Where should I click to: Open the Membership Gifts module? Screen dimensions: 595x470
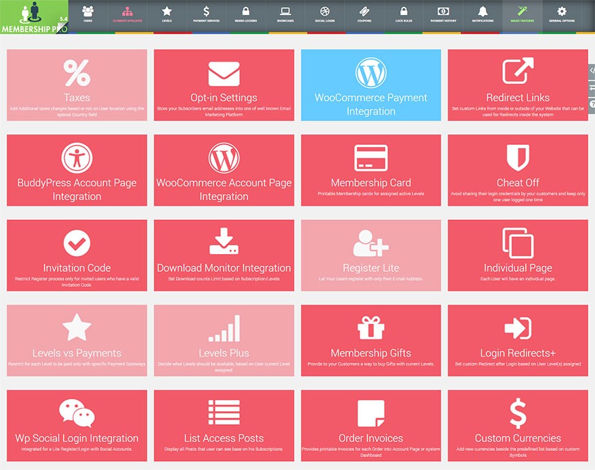coord(371,340)
